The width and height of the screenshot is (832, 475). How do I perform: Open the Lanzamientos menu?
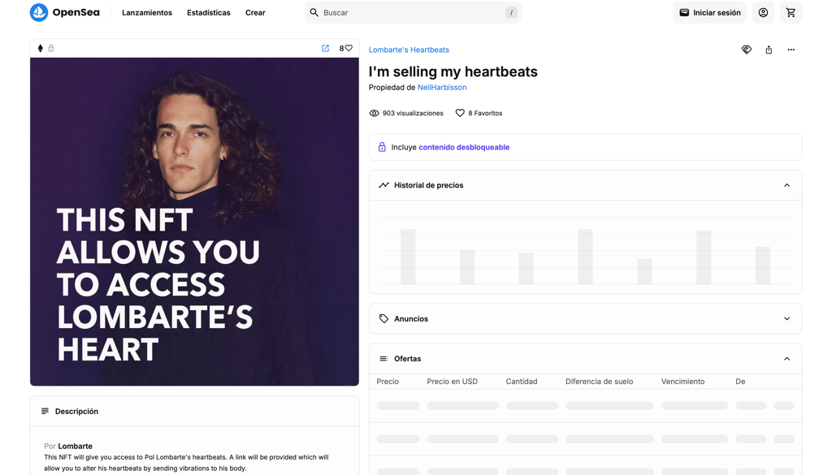(147, 13)
